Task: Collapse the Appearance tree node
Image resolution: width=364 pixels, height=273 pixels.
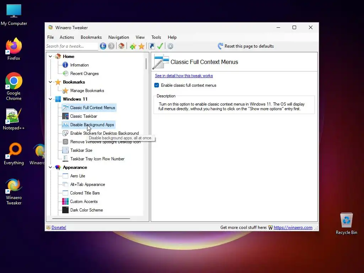Action: 50,167
